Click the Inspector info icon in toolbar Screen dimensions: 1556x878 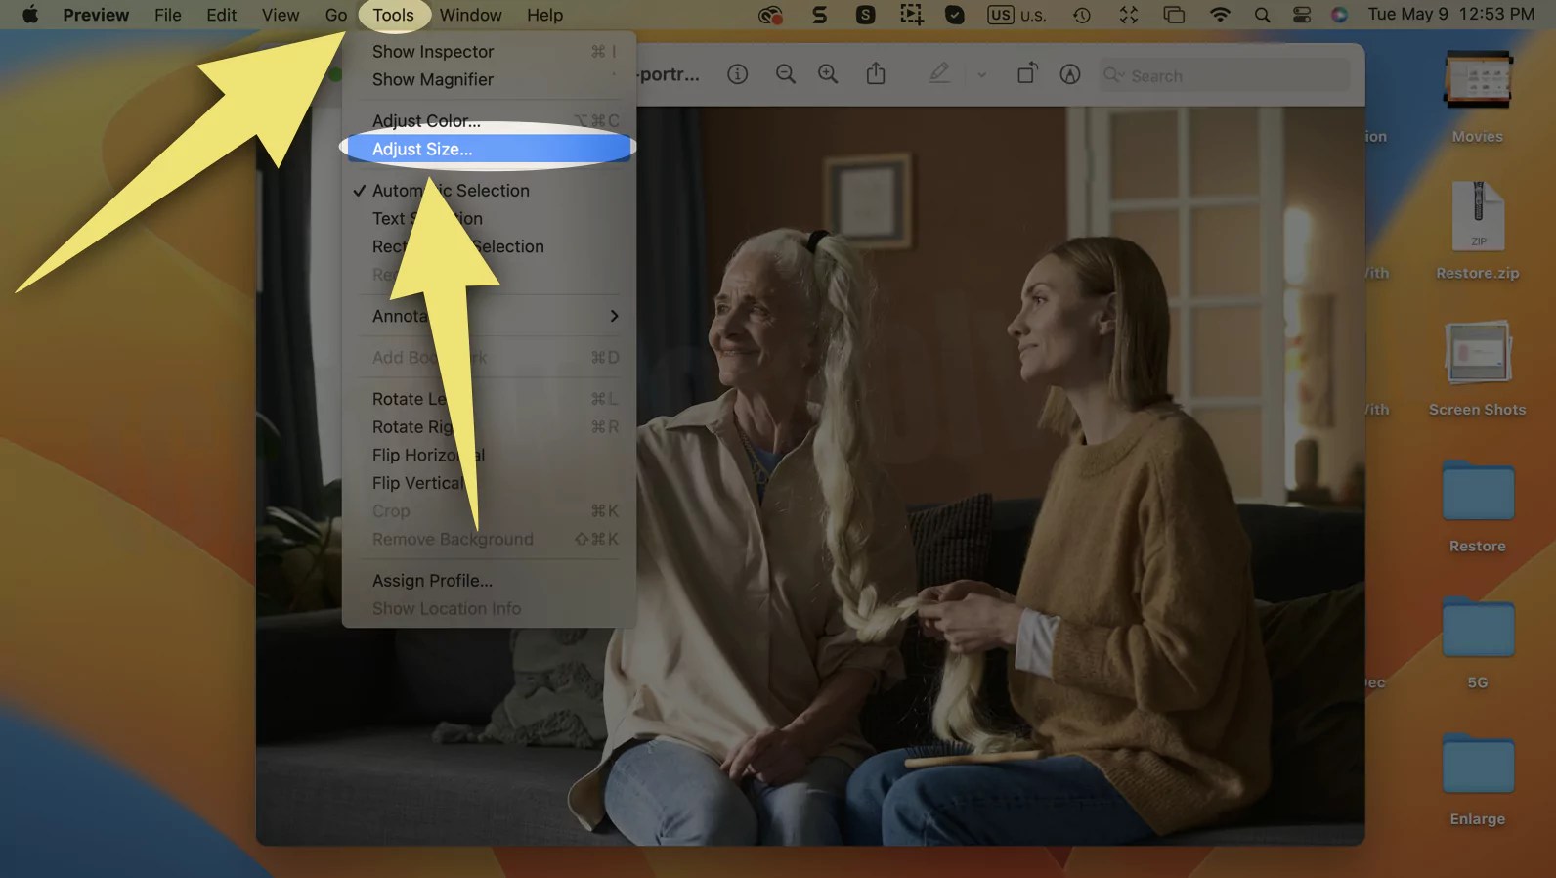click(x=738, y=74)
